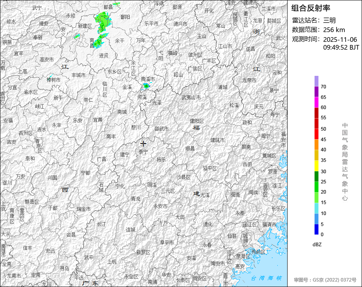Click the 福清市 label near the coast
Image resolution: width=362 pixels, height=287 pixels.
(x=270, y=224)
